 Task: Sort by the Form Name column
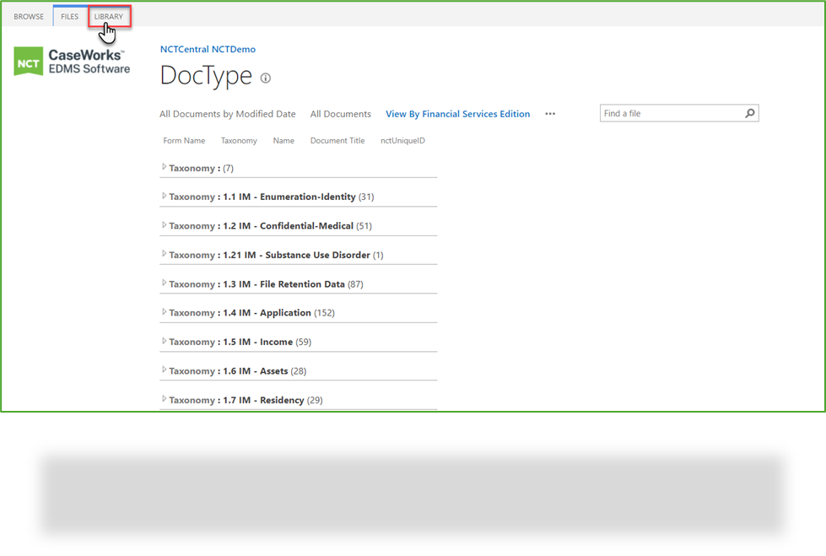(x=184, y=140)
